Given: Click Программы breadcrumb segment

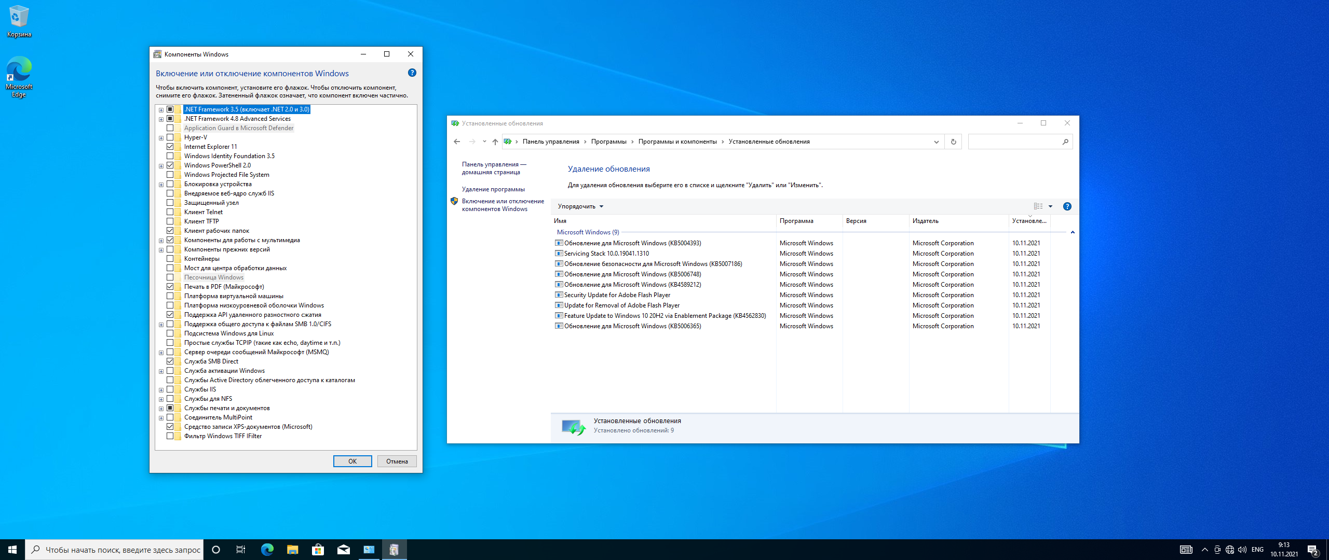Looking at the screenshot, I should (x=608, y=142).
